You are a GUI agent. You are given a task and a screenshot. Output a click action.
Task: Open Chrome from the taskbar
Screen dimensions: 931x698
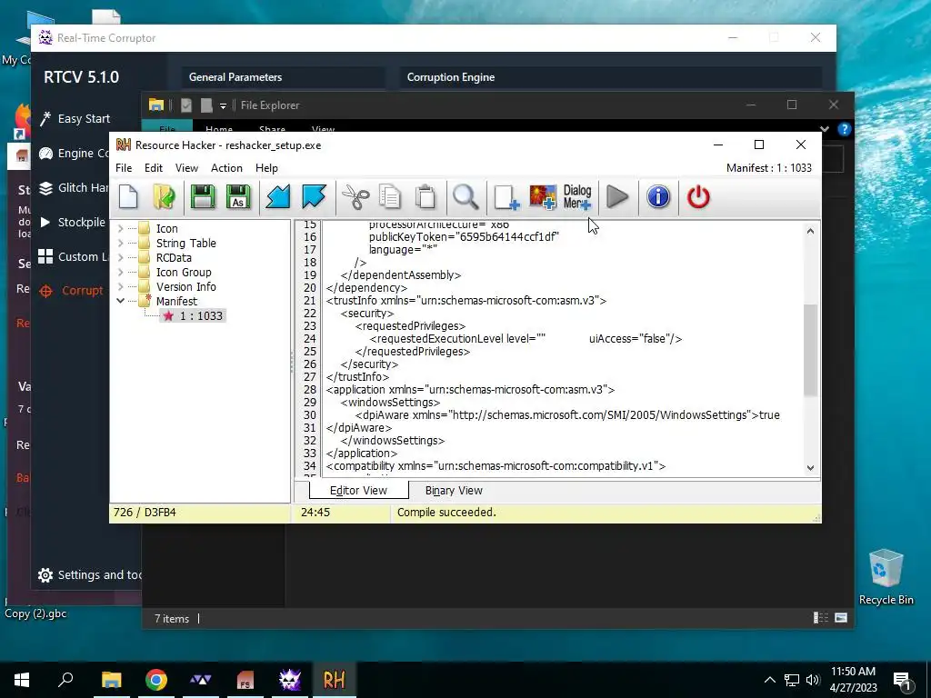point(156,680)
